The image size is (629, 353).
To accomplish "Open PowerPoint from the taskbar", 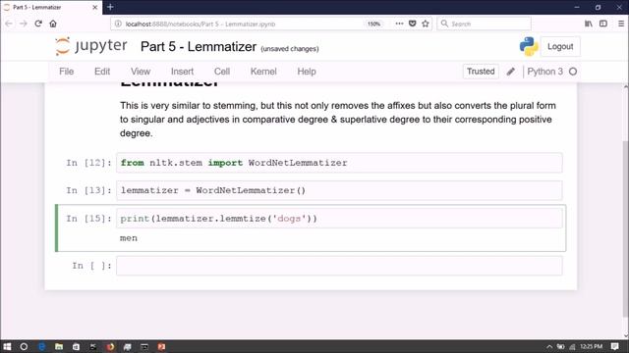I will tap(161, 346).
